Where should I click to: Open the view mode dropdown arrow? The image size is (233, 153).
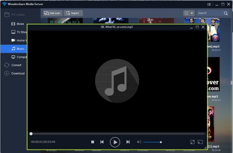pos(192,13)
